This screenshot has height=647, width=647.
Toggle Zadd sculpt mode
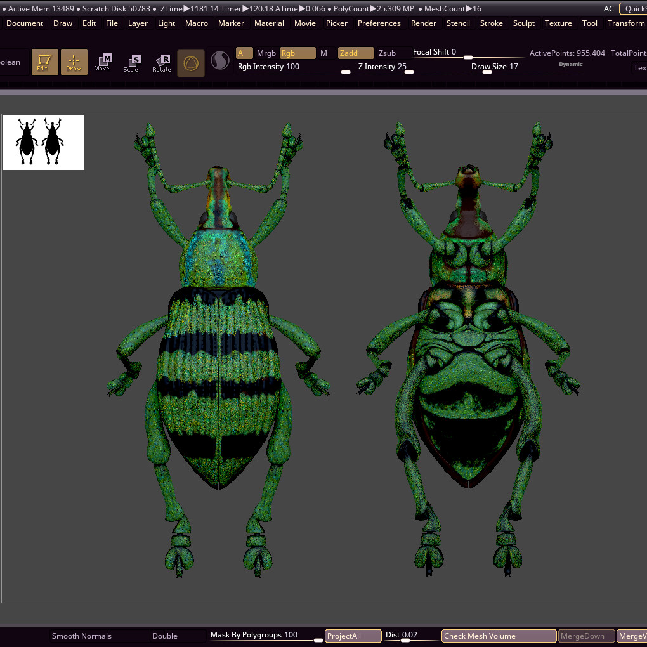point(355,53)
